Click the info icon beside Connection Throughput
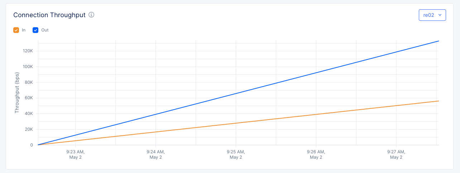460x173 pixels. 91,15
